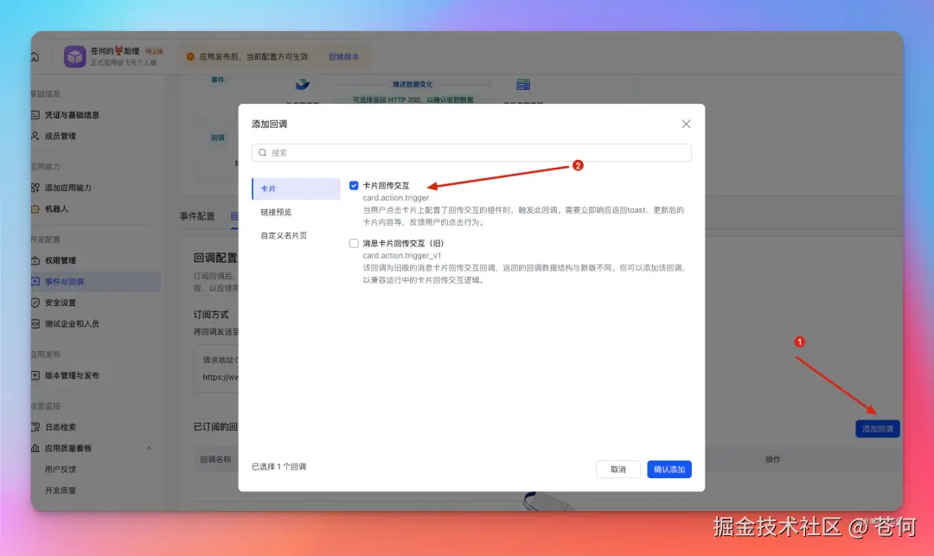Viewport: 934px width, 556px height.
Task: Open the 自定义名片页 tab
Action: coord(281,235)
